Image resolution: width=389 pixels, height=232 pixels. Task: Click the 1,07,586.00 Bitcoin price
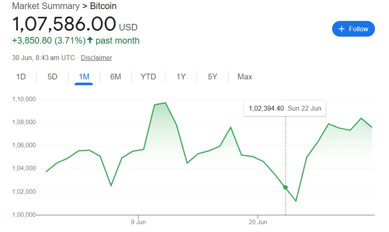tap(64, 24)
